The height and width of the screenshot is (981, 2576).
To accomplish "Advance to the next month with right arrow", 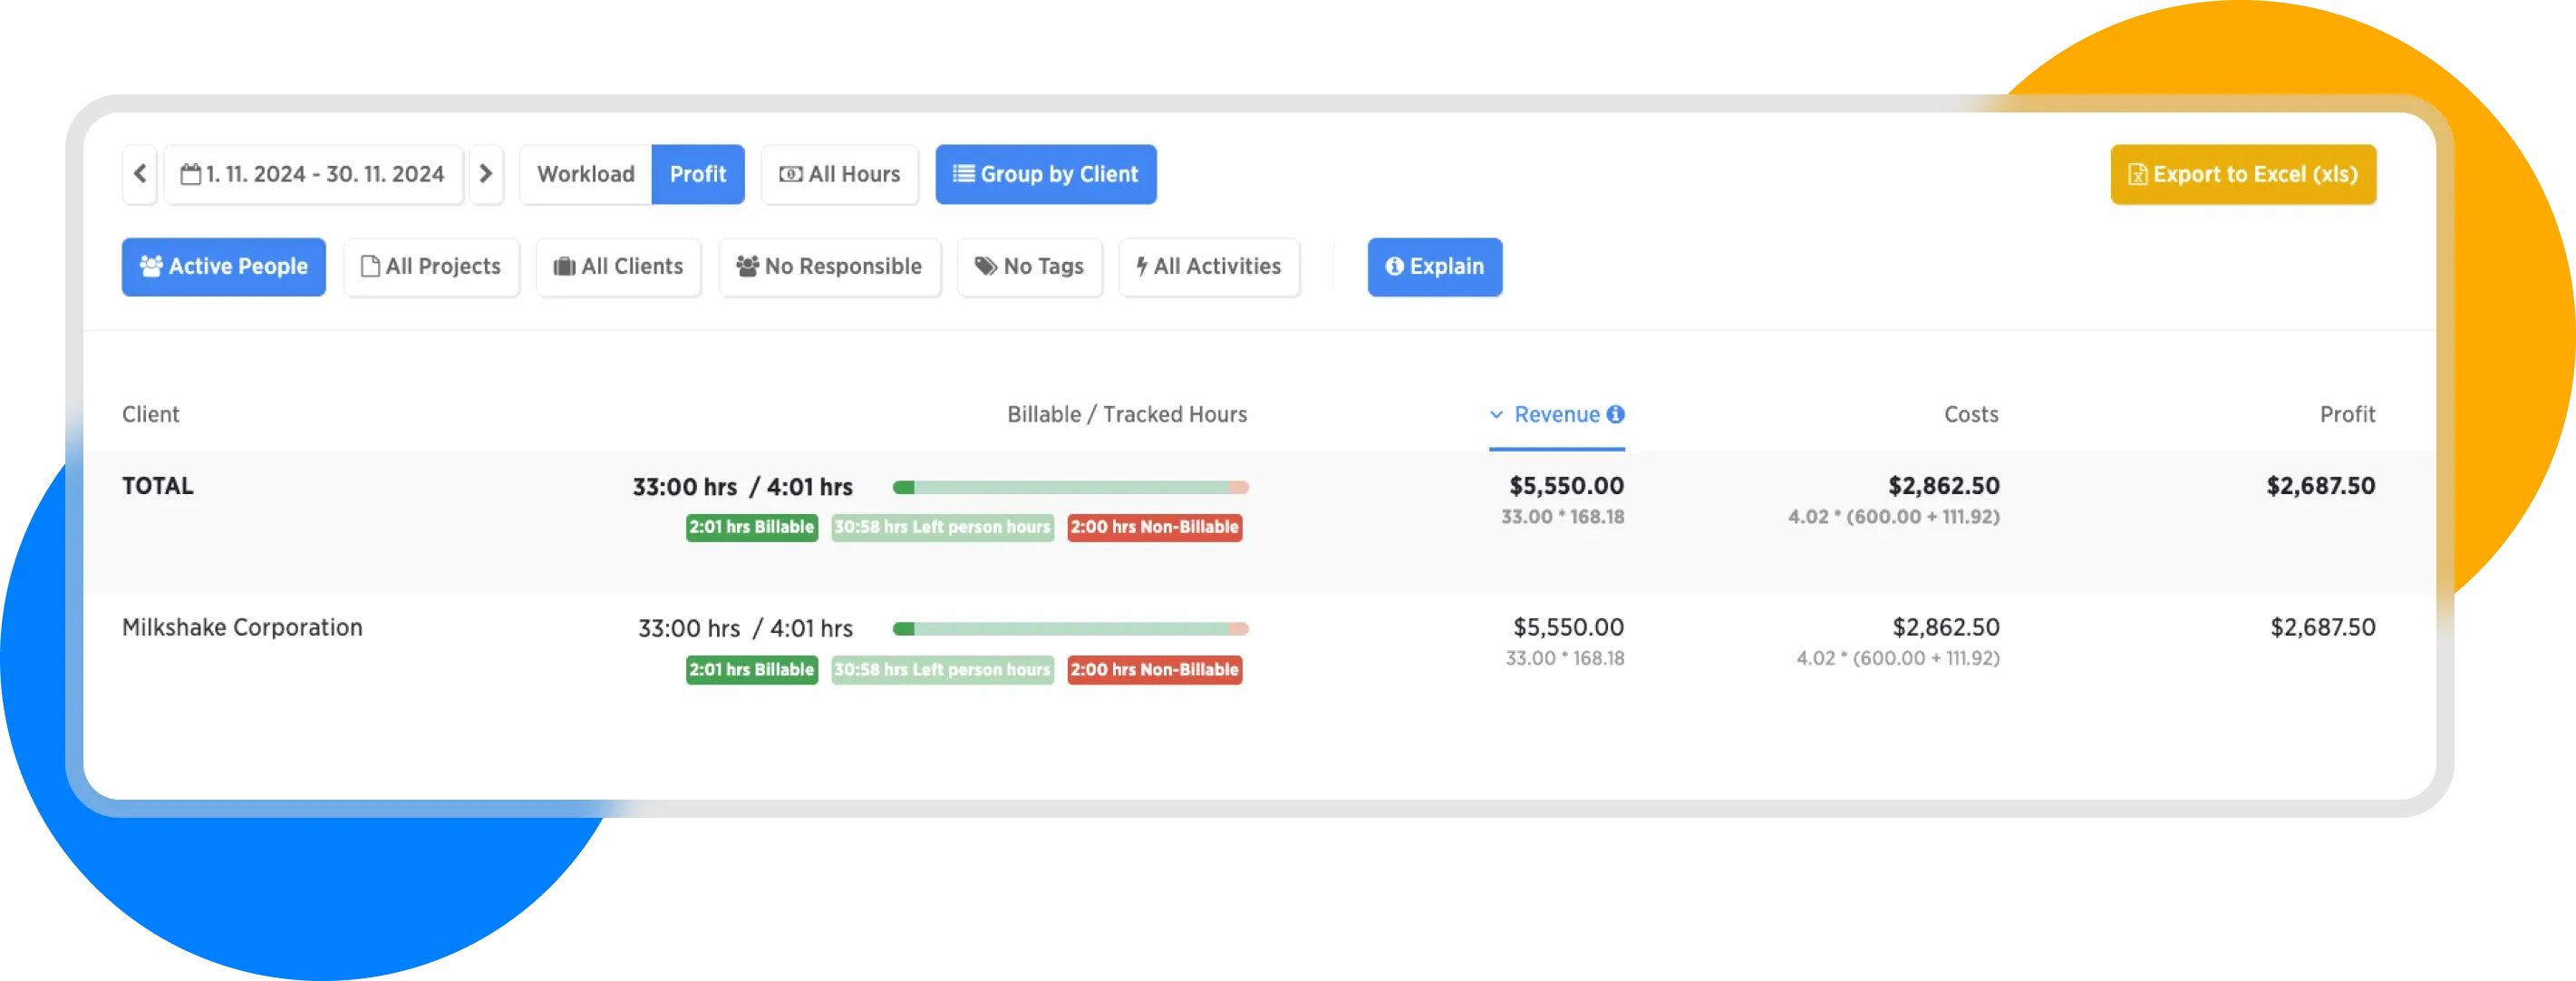I will 486,174.
